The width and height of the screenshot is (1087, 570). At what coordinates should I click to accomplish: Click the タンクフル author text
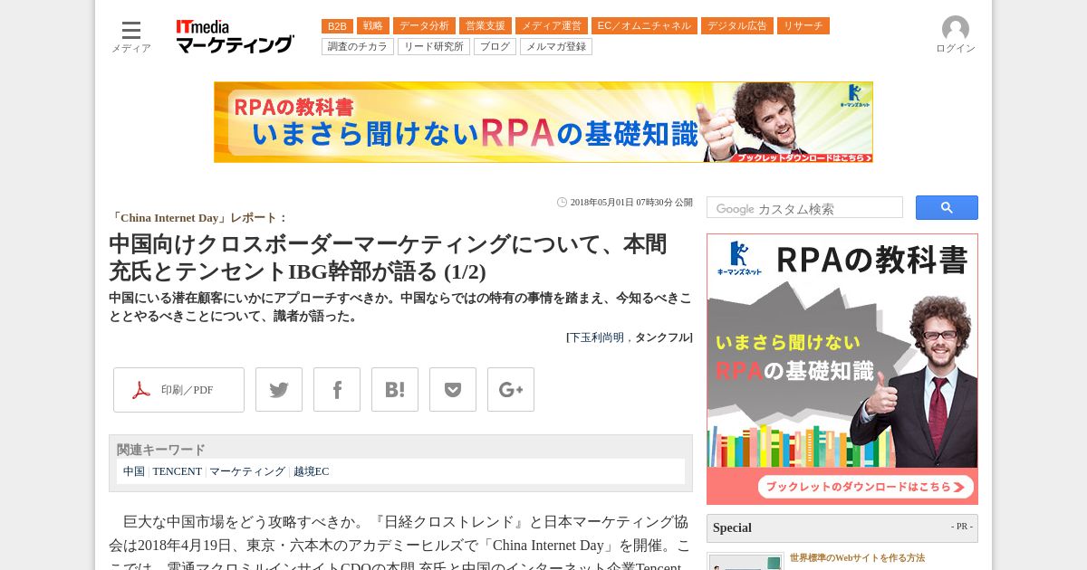point(661,337)
